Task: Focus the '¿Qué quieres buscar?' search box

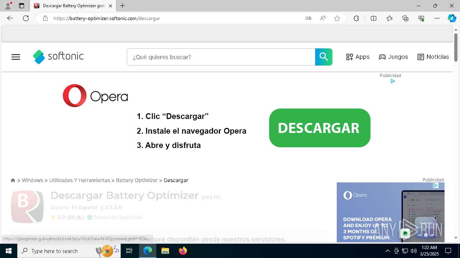Action: 221,57
